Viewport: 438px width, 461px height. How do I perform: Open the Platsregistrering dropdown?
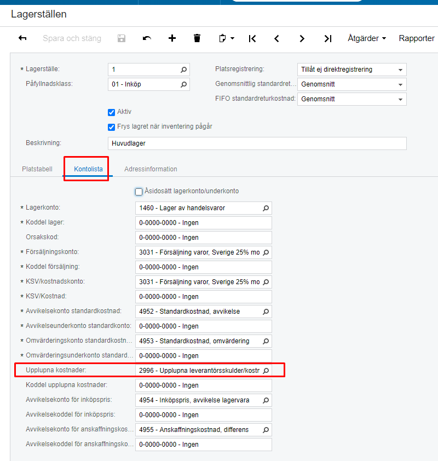pyautogui.click(x=400, y=70)
